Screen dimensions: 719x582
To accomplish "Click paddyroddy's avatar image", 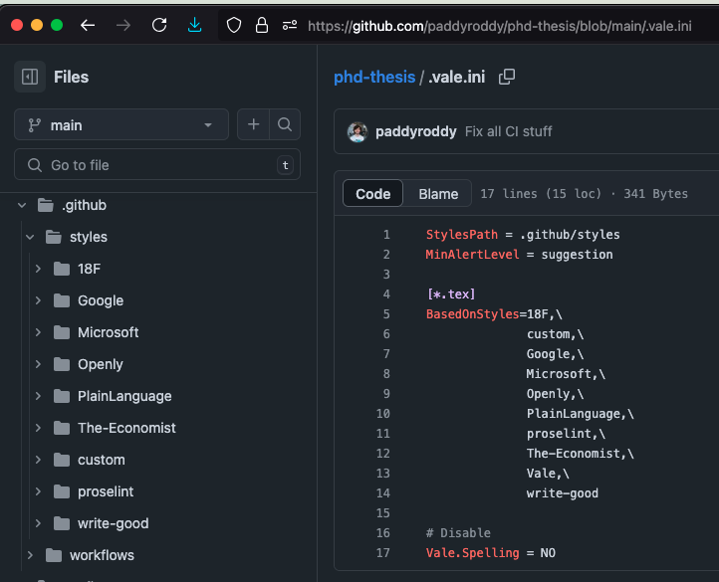I will point(357,131).
